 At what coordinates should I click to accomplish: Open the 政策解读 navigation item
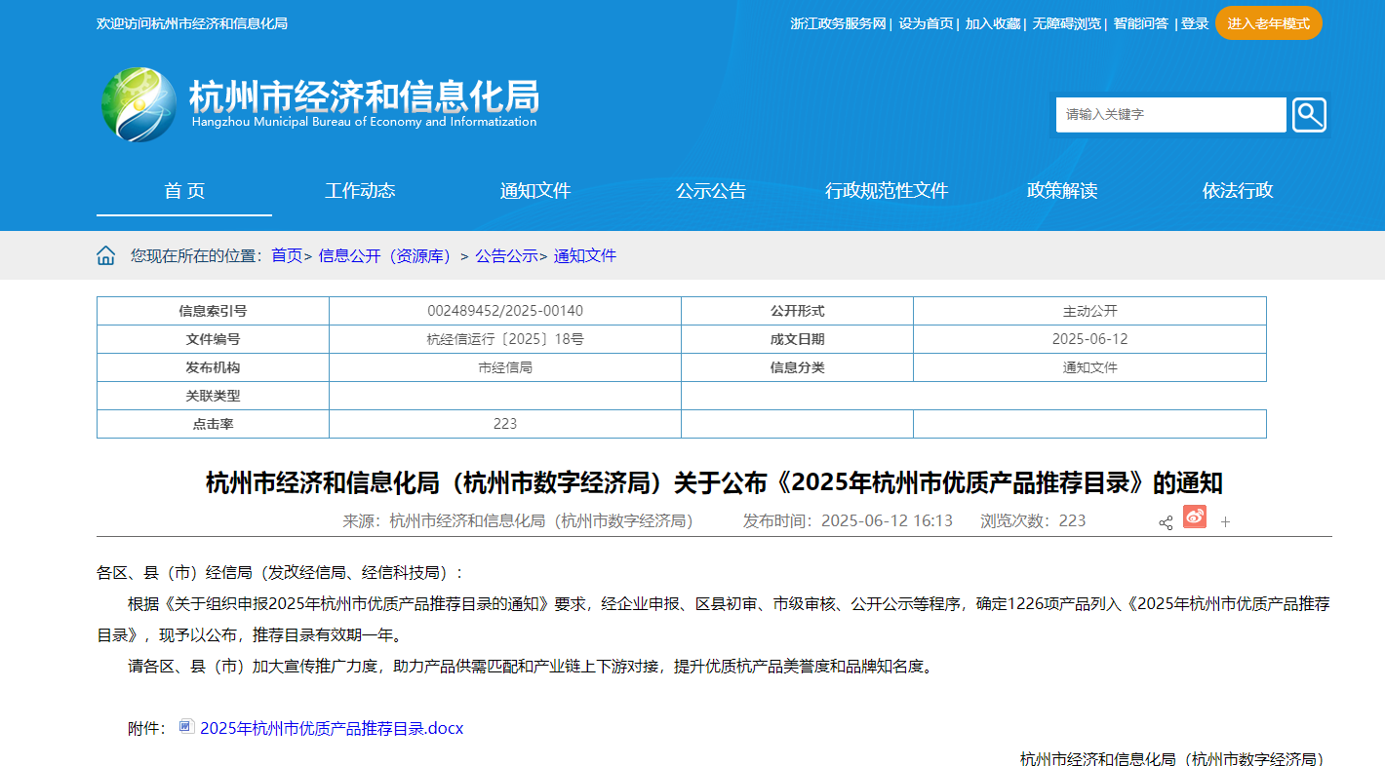1062,191
